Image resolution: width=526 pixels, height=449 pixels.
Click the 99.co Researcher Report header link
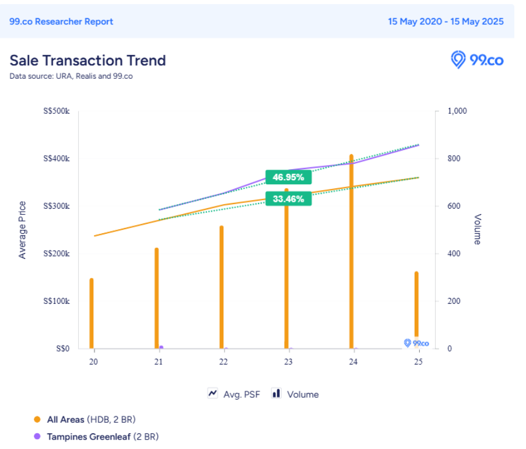point(61,22)
